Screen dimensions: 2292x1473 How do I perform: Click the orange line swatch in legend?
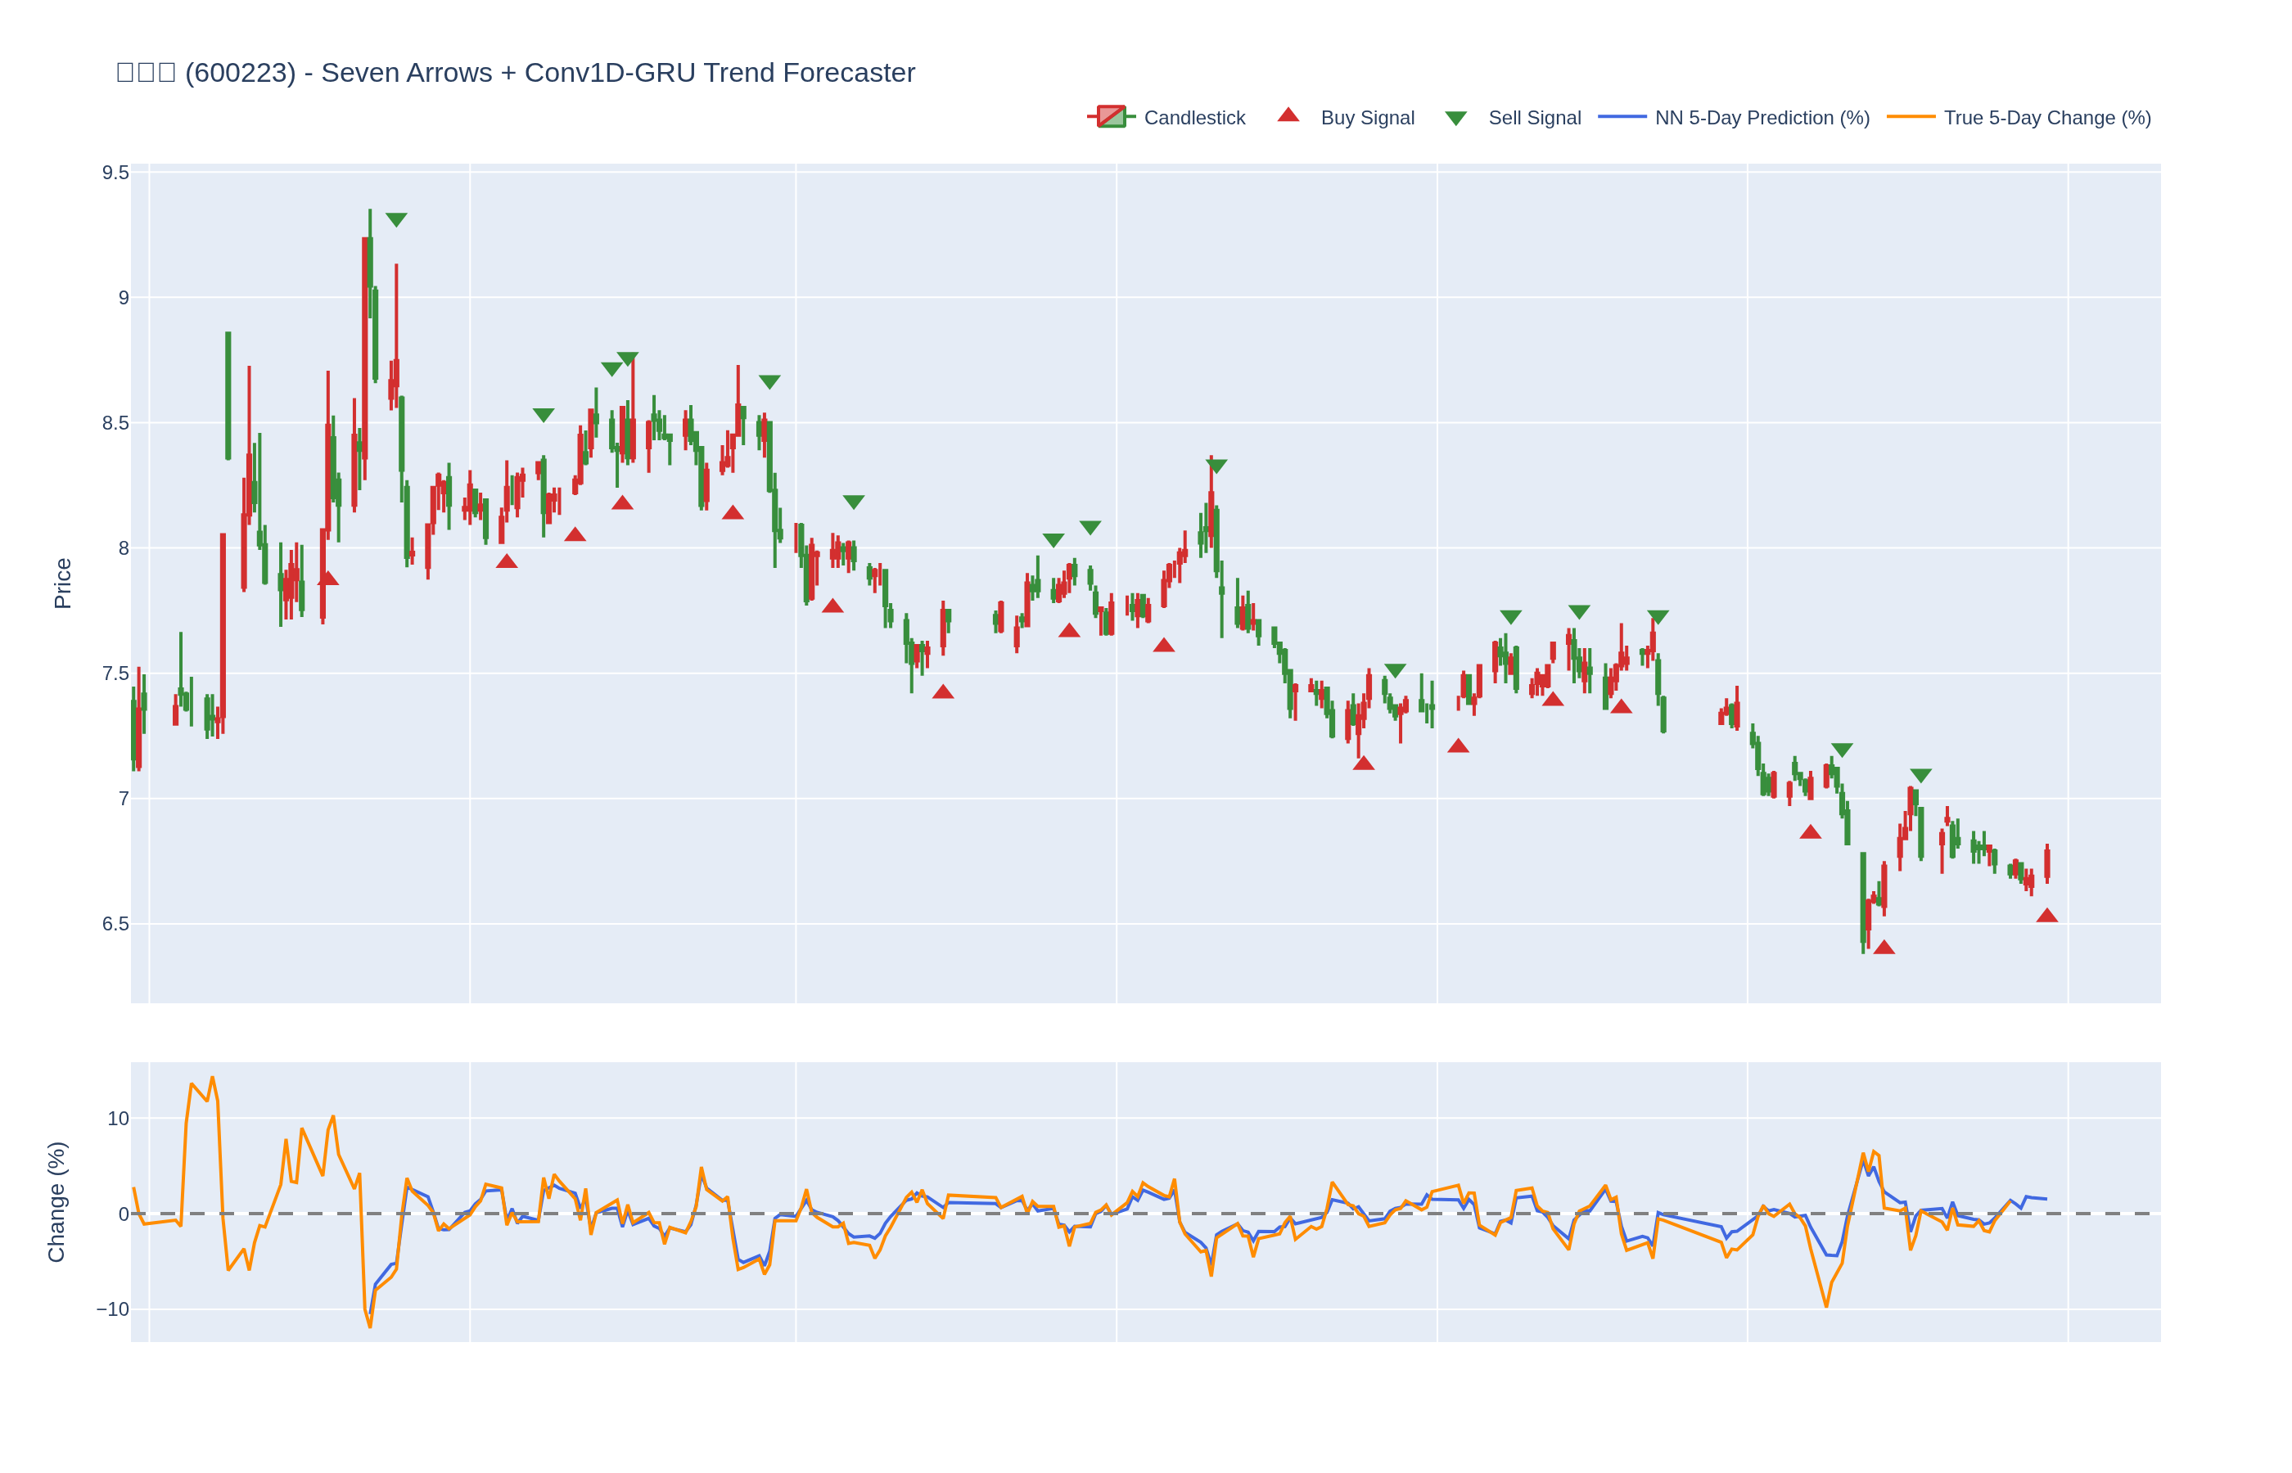[1911, 117]
